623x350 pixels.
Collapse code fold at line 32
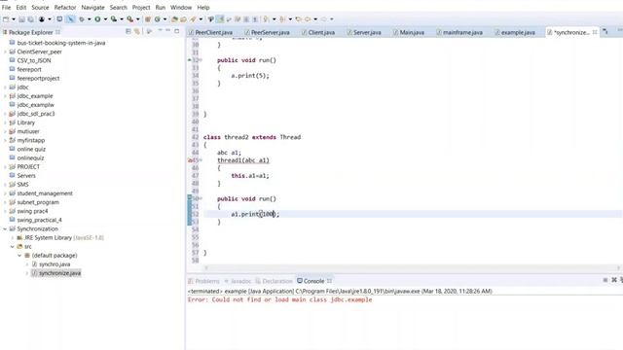(202, 60)
